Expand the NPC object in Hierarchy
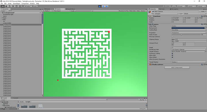Screen dimensions: 207x112 [x=2, y=20]
